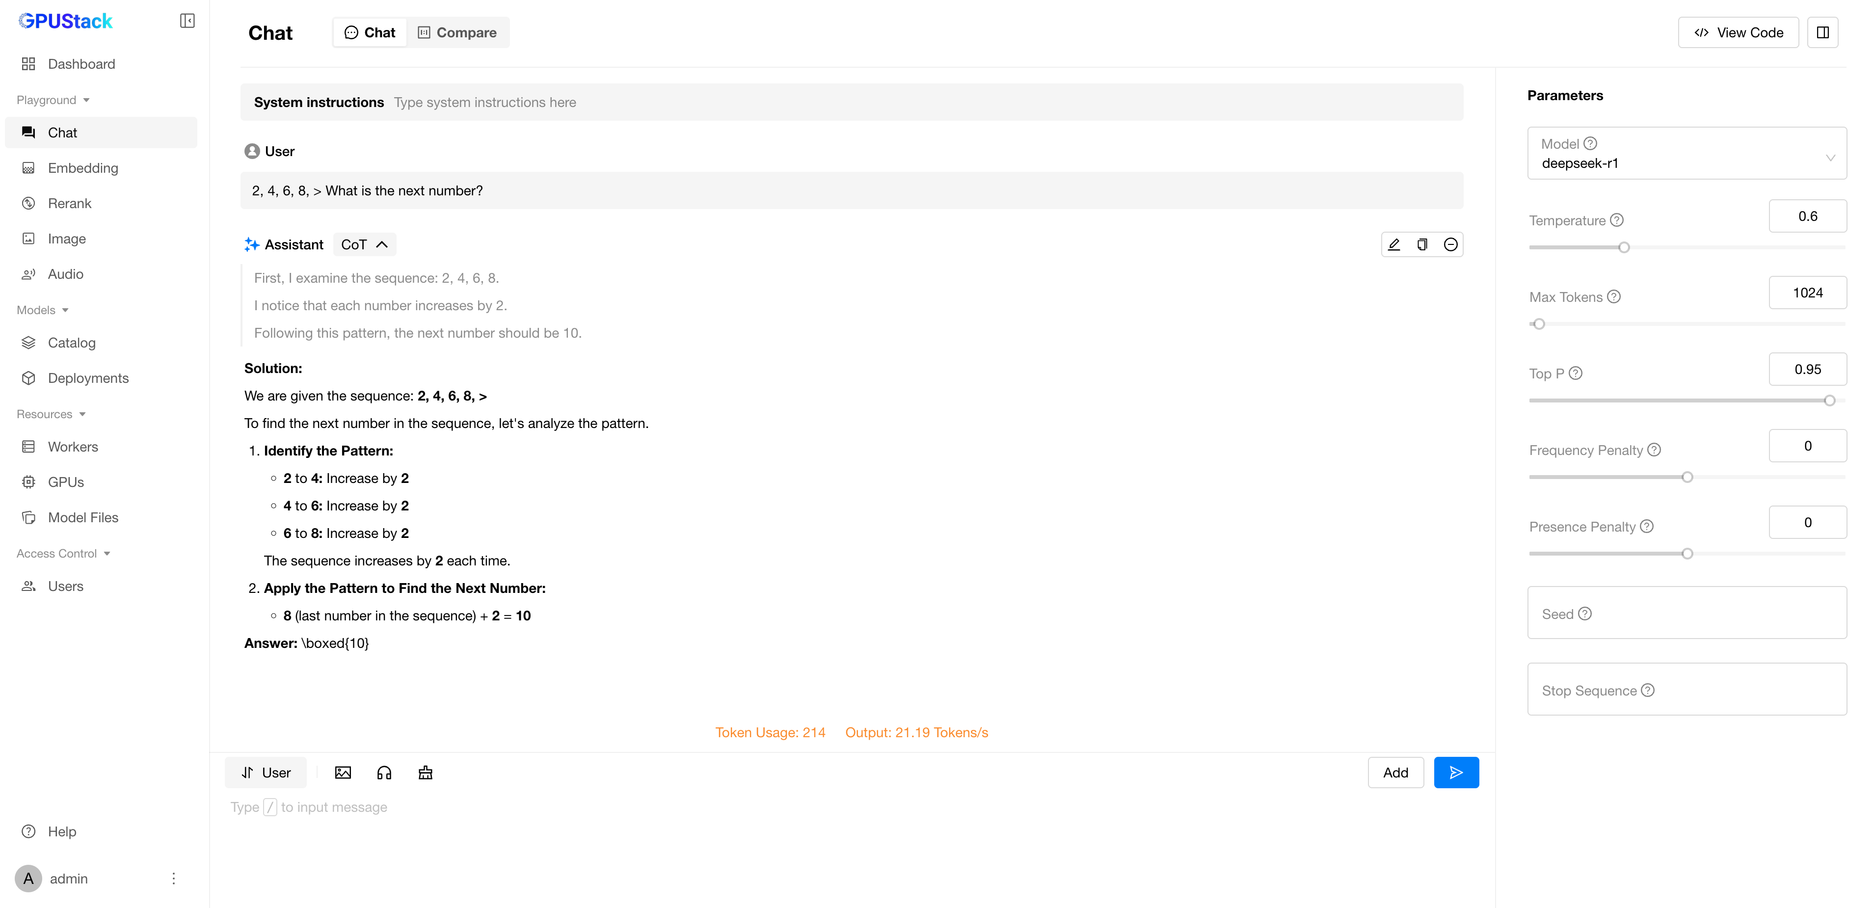Screen dimensions: 1874x908
Task: Click the Add message button
Action: (x=1395, y=773)
